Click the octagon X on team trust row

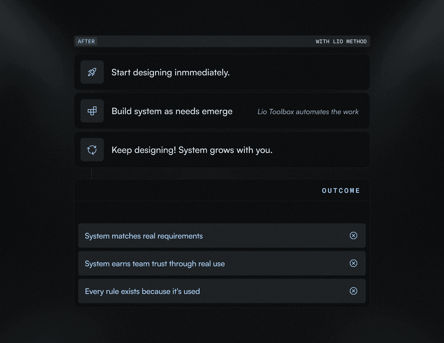[353, 263]
